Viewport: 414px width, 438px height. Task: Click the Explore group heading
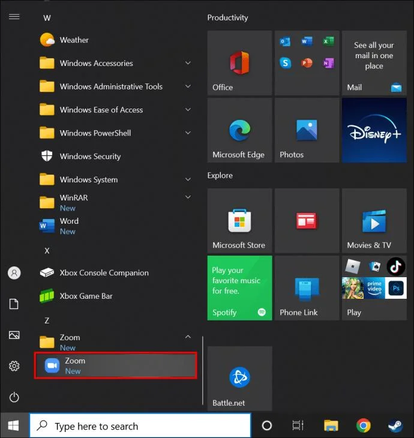(220, 175)
